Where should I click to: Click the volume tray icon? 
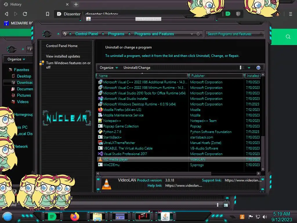(x=265, y=217)
